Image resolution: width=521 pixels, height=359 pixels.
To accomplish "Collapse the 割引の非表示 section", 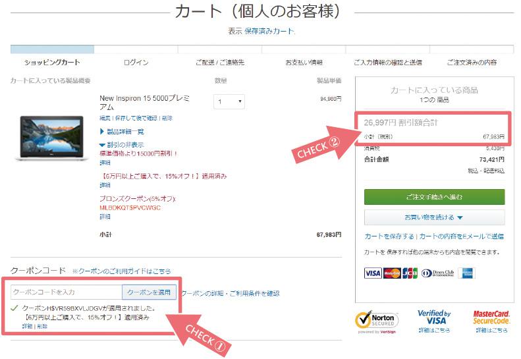I will (x=122, y=145).
